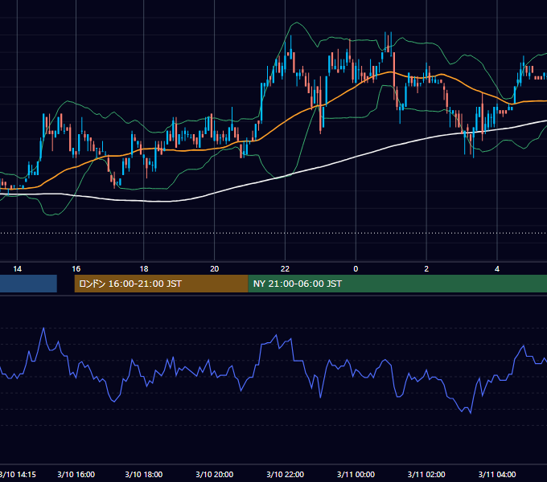This screenshot has height=482, width=547.
Task: Click the 3/10 20:00 time label
Action: click(x=215, y=474)
